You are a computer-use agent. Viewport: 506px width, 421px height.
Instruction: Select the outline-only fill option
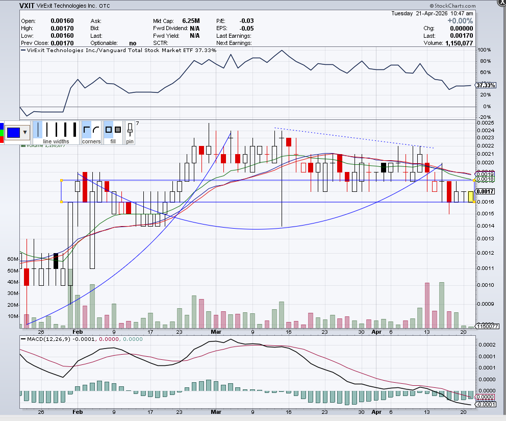point(109,130)
